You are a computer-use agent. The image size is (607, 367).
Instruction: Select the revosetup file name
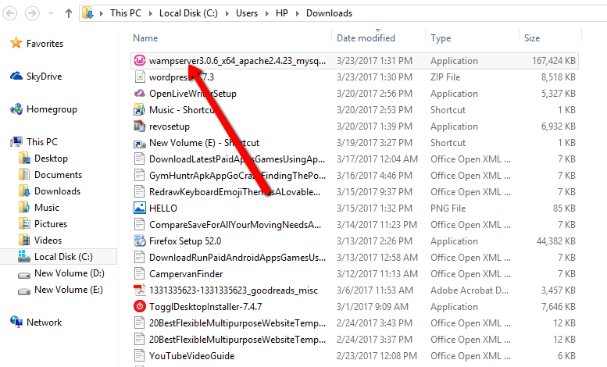(170, 126)
